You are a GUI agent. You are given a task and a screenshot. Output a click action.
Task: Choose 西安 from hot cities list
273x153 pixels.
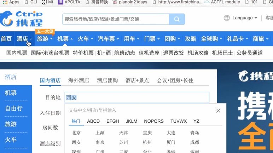[x=76, y=142]
